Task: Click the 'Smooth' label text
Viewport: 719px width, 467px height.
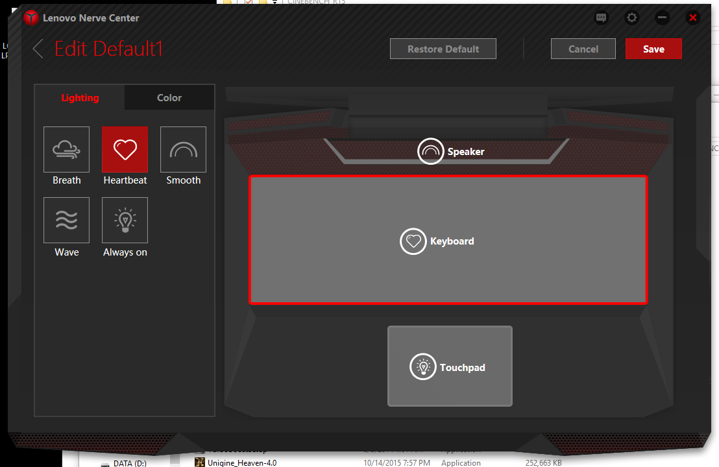Action: [x=184, y=180]
